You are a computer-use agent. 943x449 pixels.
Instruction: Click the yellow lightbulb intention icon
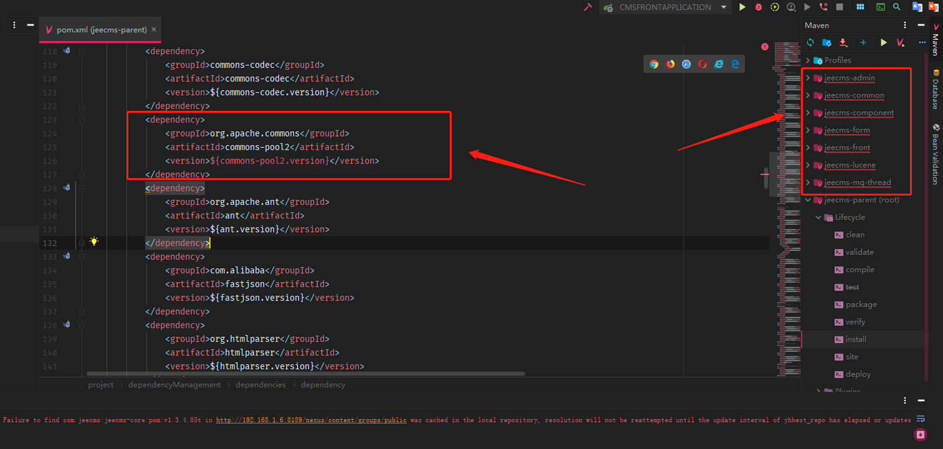pos(94,241)
